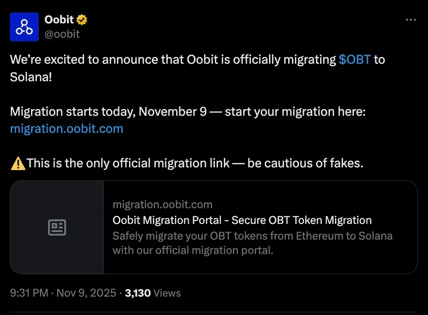Go to the @oobit handle
Screen dimensions: 428x315
pos(62,34)
